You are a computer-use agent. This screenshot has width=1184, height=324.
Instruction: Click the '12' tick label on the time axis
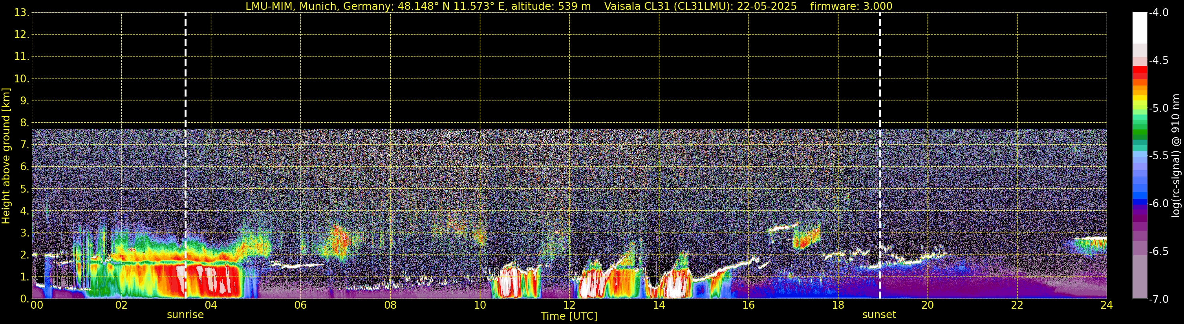[x=569, y=305]
